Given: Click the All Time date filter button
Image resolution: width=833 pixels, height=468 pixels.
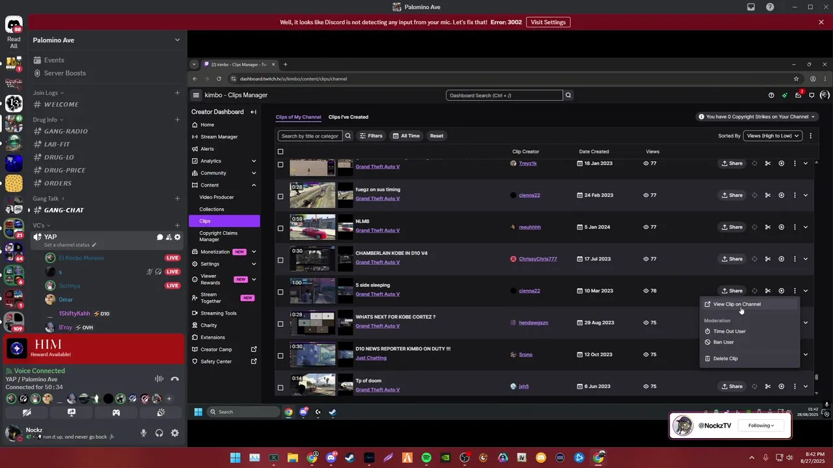Looking at the screenshot, I should (406, 136).
